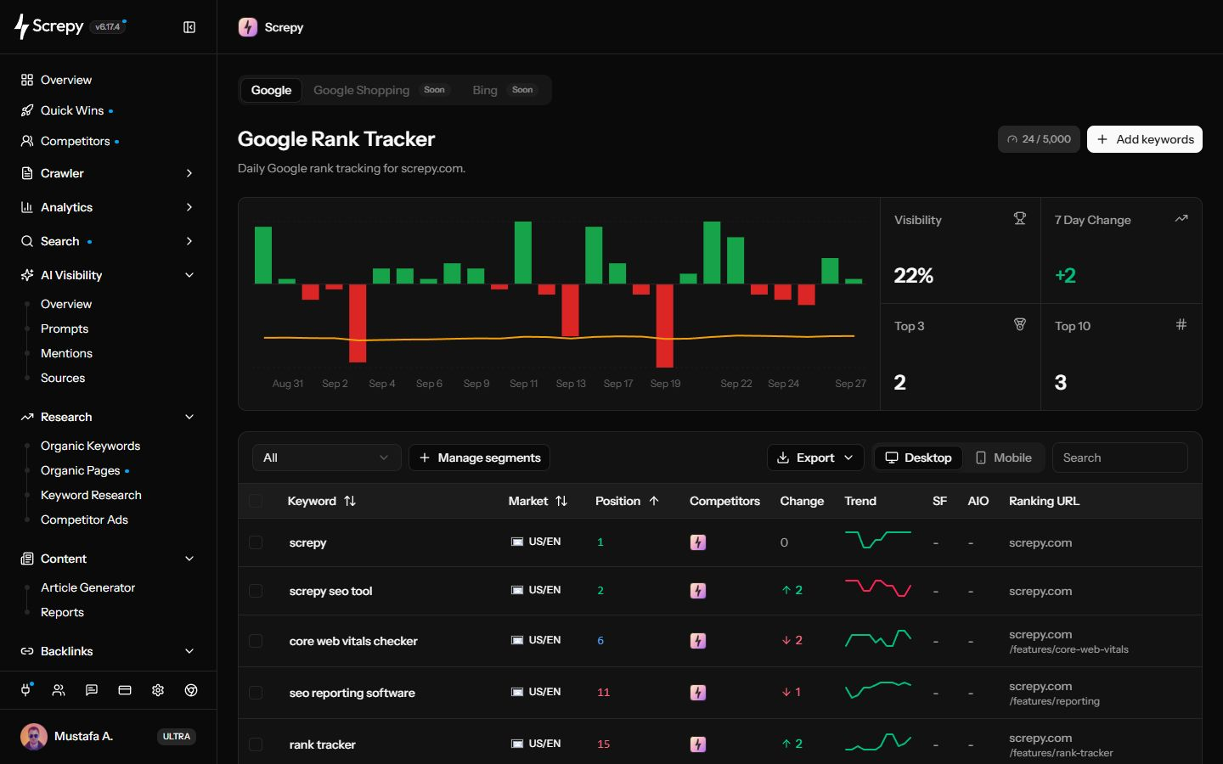Open Competitors page
The width and height of the screenshot is (1223, 764).
76,141
